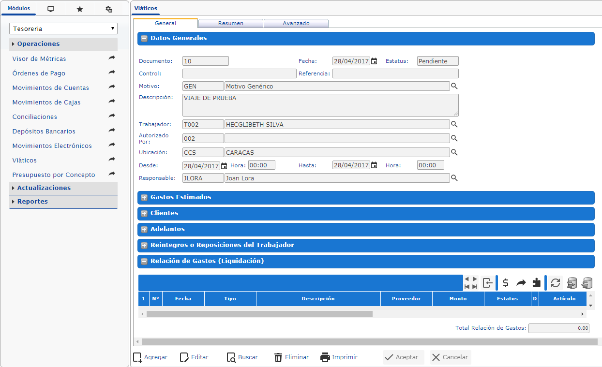Viewport: 602px width, 367px height.
Task: Click the refresh icon in expenses toolbar
Action: pos(556,283)
